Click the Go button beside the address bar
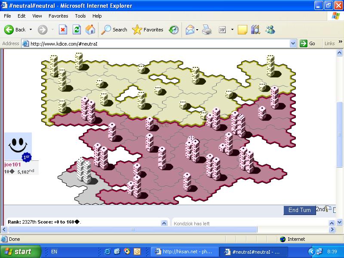The image size is (344, 258). [308, 43]
